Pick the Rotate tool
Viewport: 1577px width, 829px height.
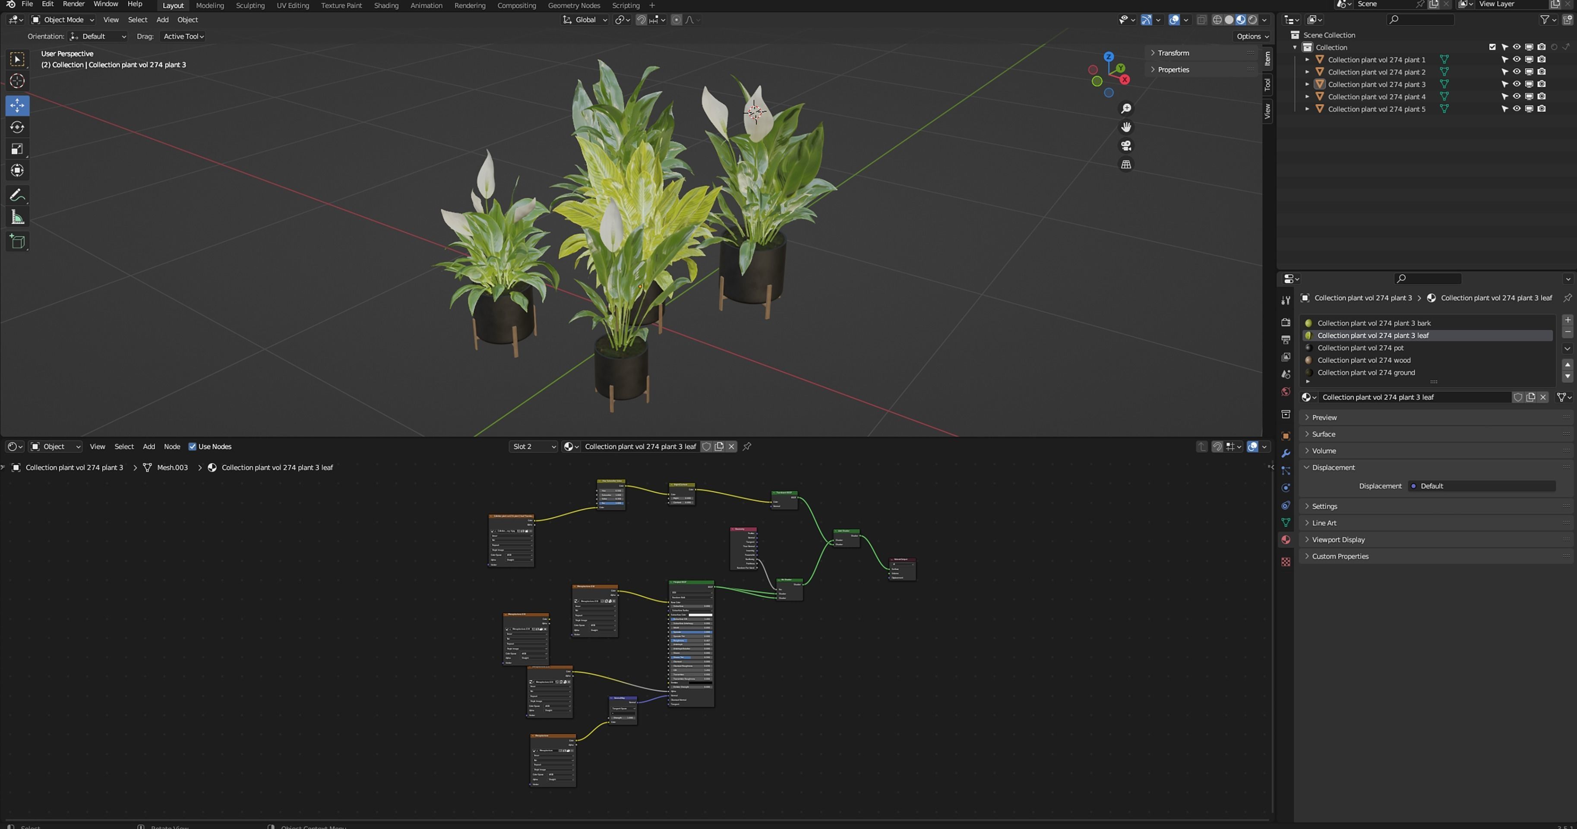(17, 127)
